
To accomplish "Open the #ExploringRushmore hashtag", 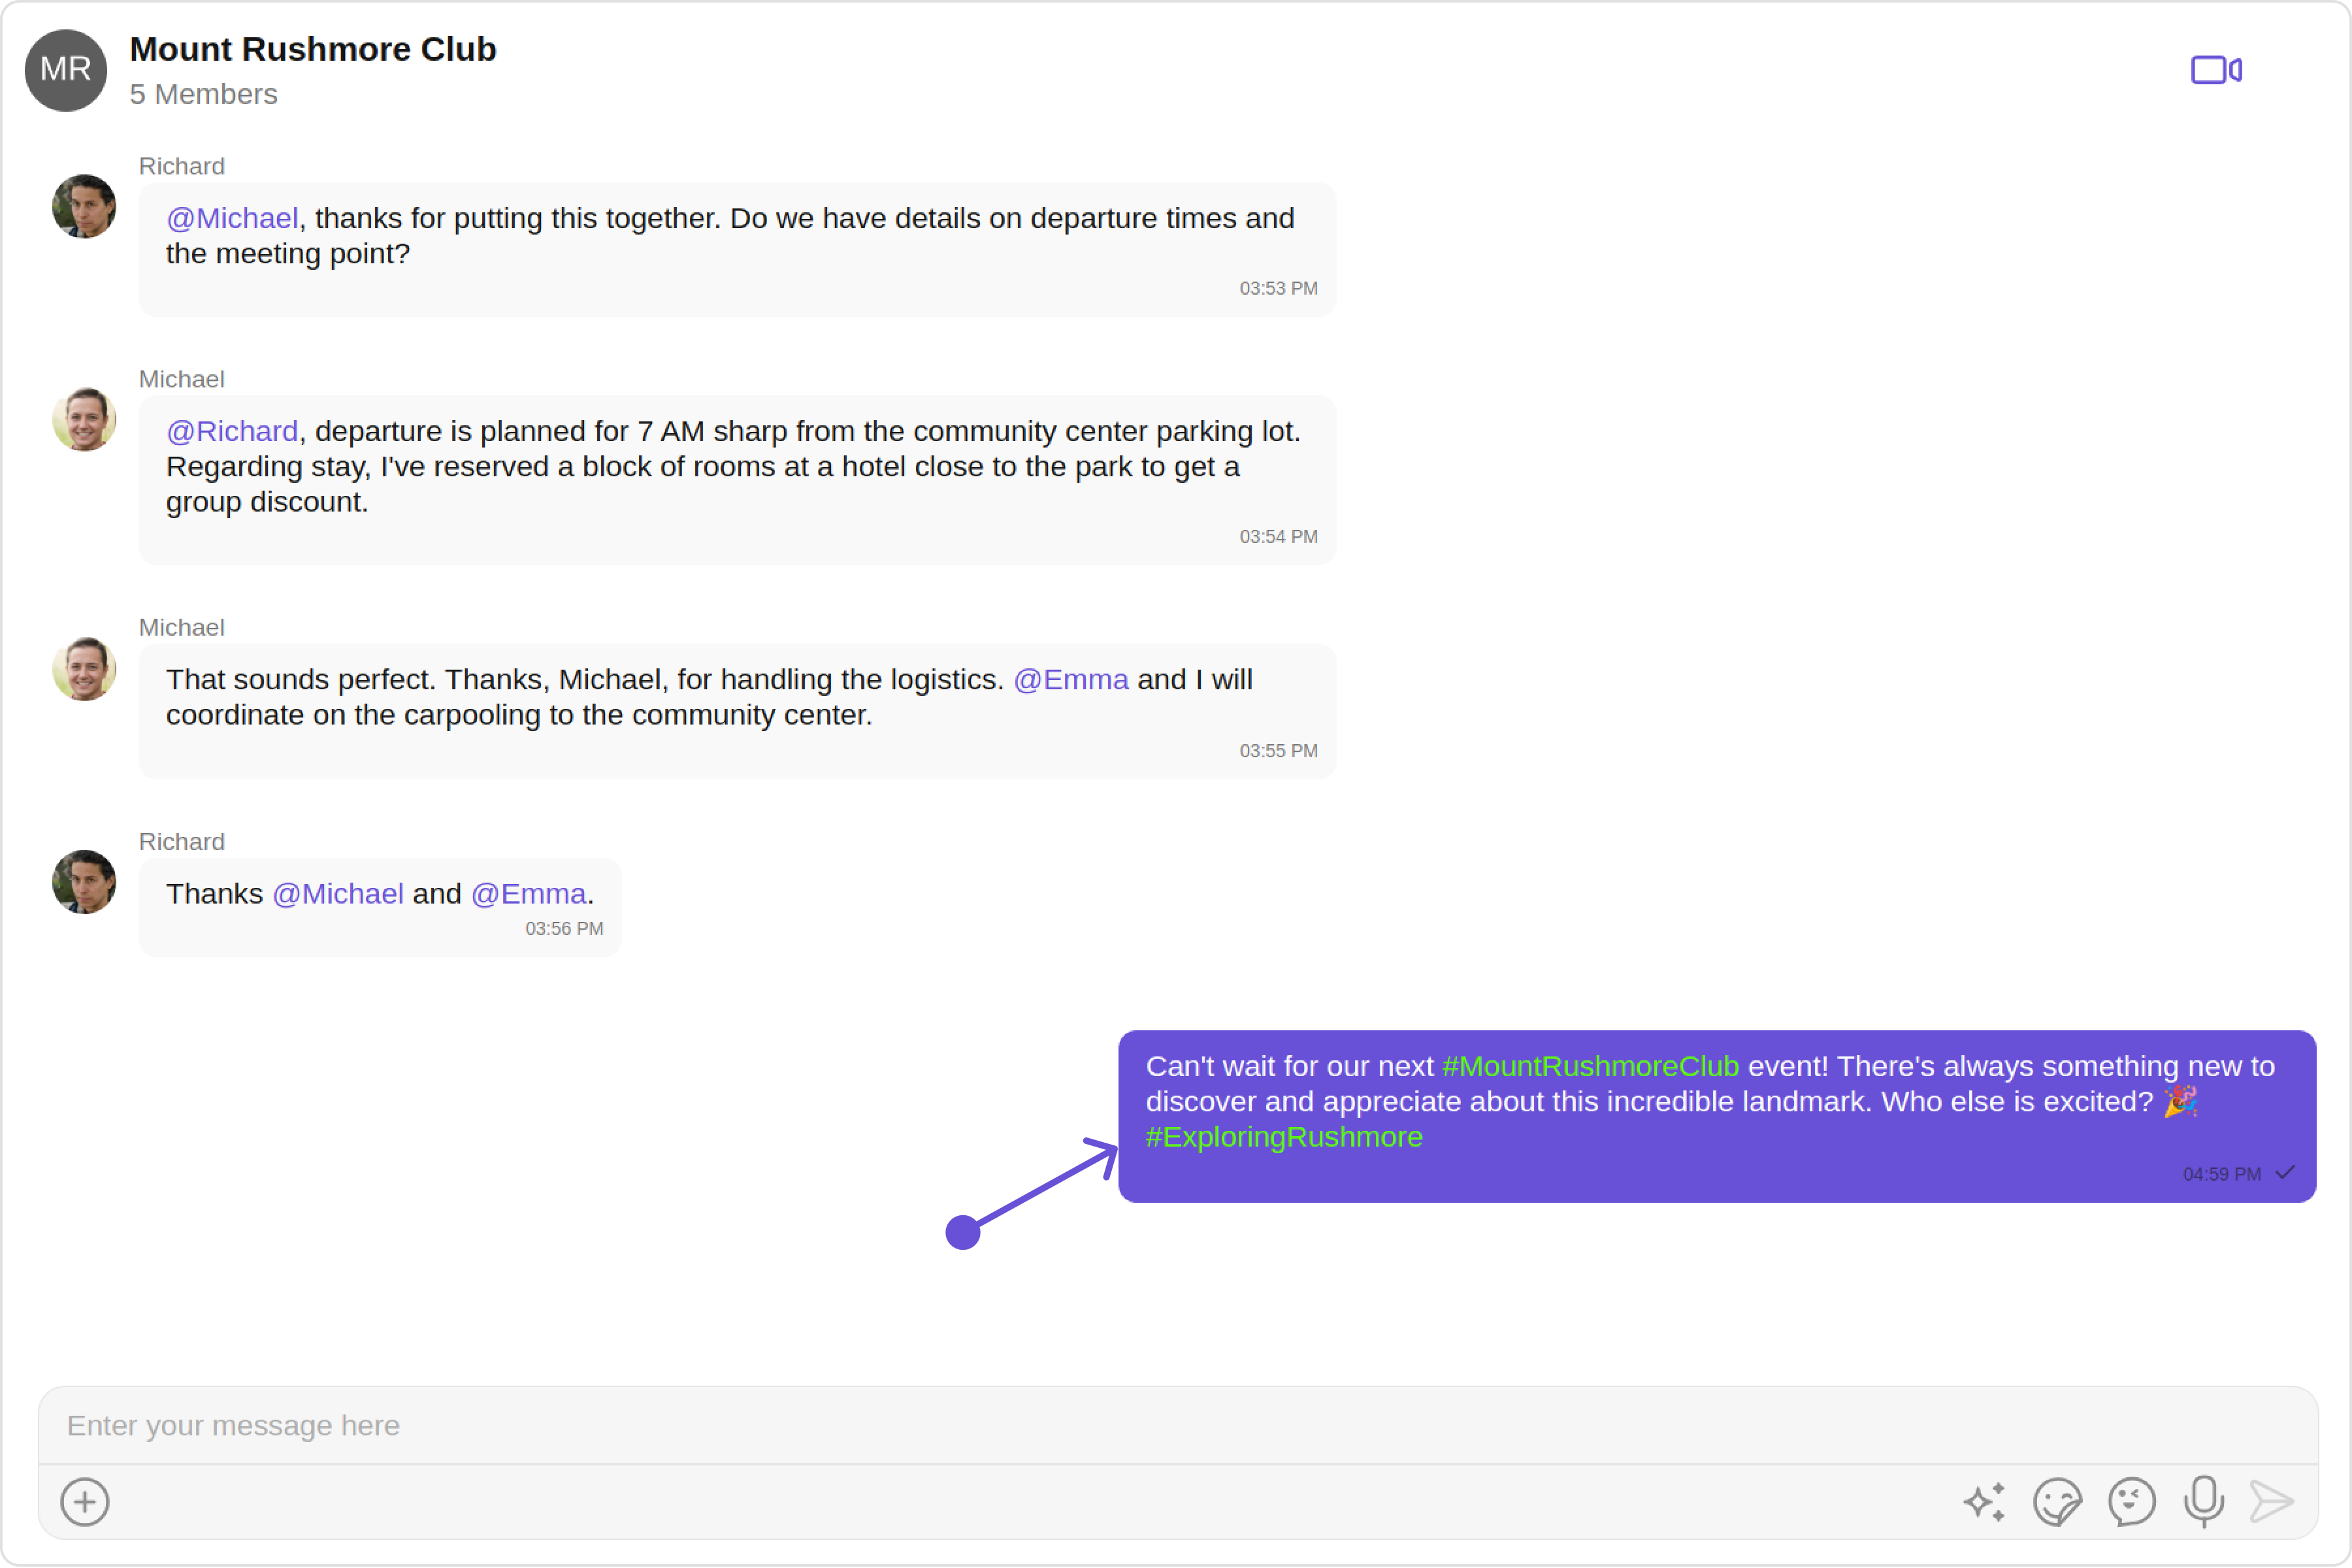I will pos(1284,1137).
